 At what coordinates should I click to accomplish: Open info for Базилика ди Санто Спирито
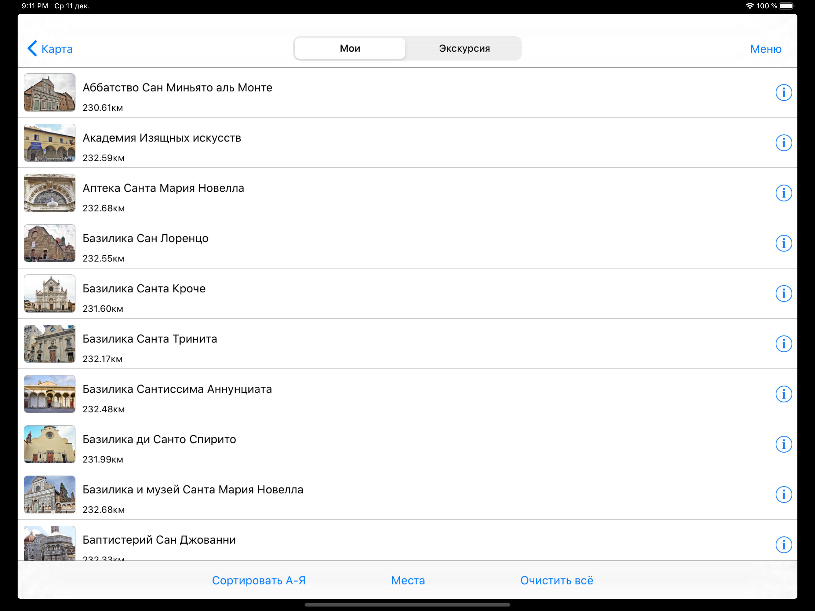pyautogui.click(x=783, y=444)
